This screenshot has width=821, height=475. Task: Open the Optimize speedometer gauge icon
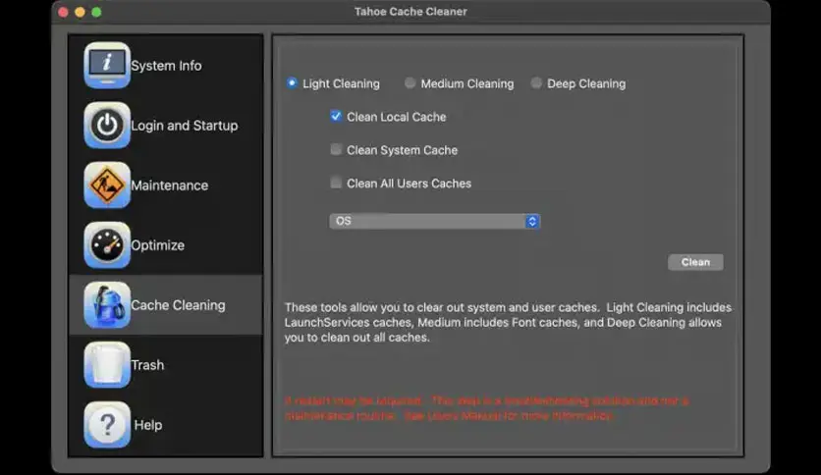point(107,244)
